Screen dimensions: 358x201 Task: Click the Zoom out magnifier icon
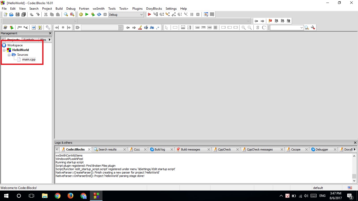tap(250, 27)
